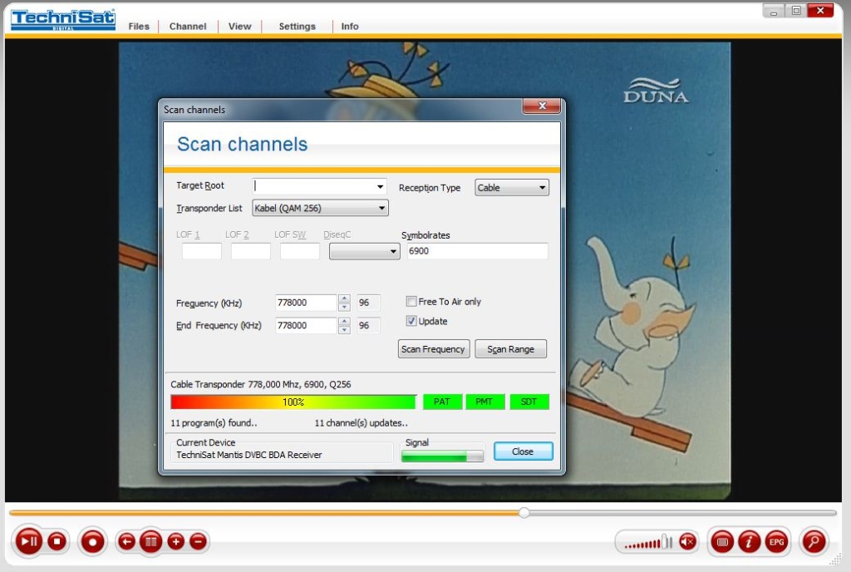
Task: Click the Frequency (KHz) input field
Action: [306, 303]
